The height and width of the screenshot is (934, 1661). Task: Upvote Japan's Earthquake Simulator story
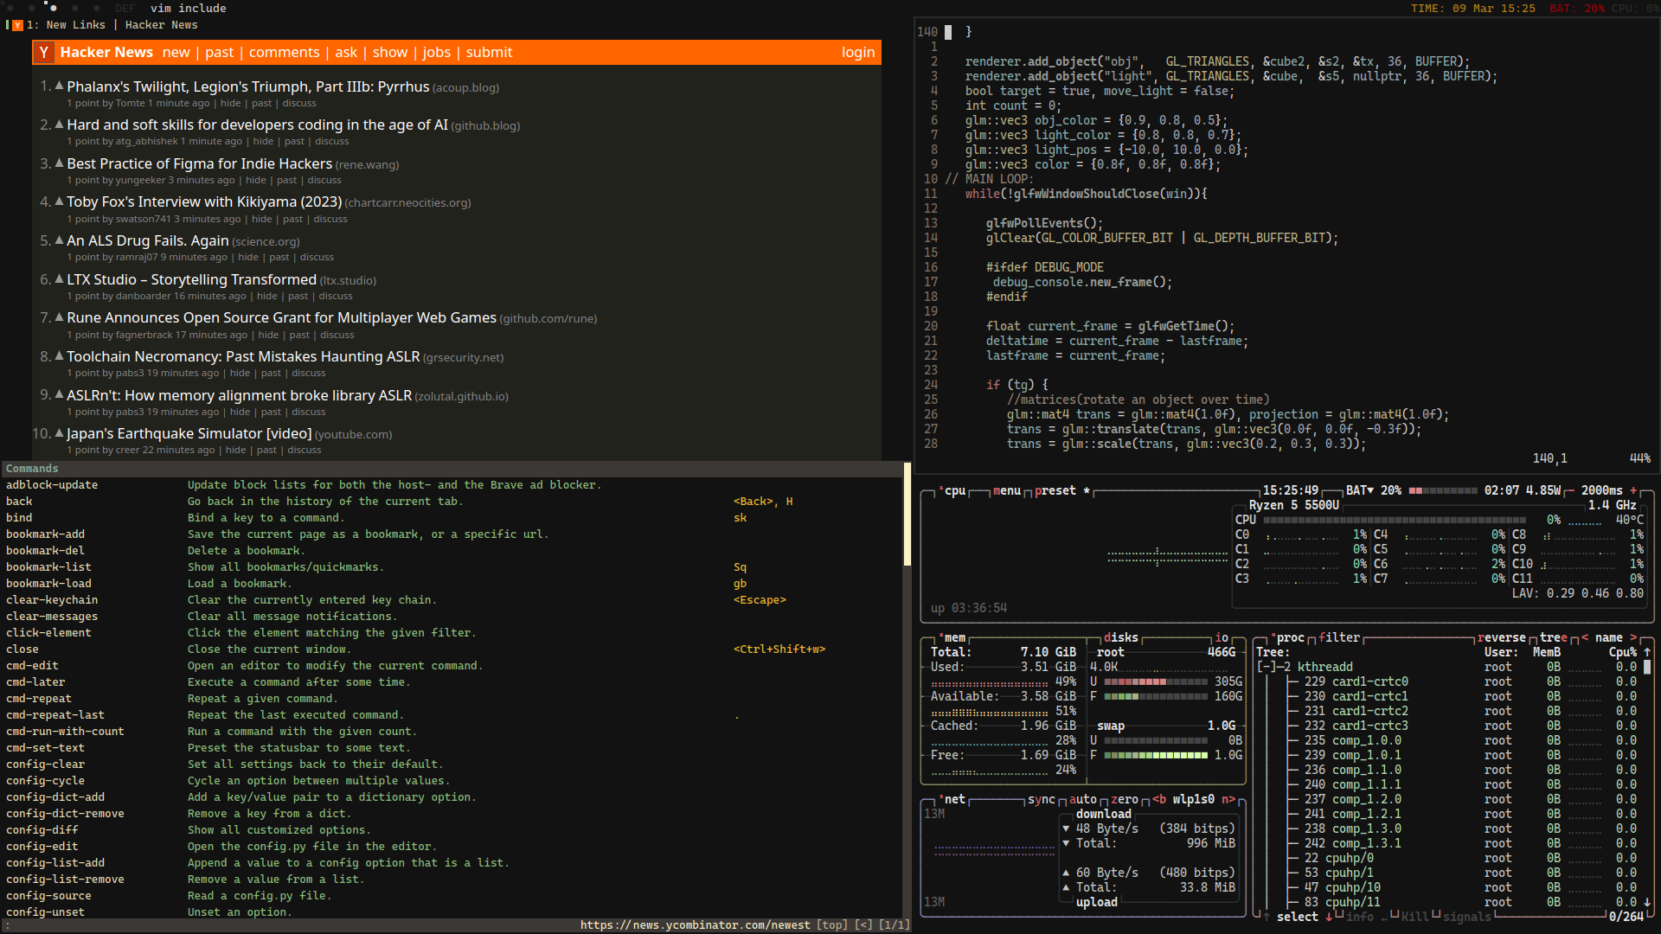pyautogui.click(x=60, y=432)
